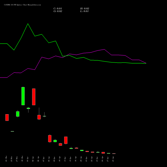The image size is (167, 167).
Task: Select the 30 Mar date label
Action: click(x=22, y=159)
